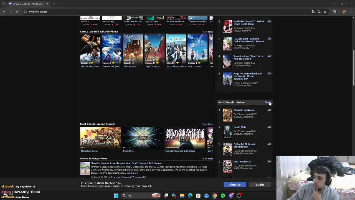
Task: Open View More for Latest Updated Episode Videos
Action: point(208,32)
